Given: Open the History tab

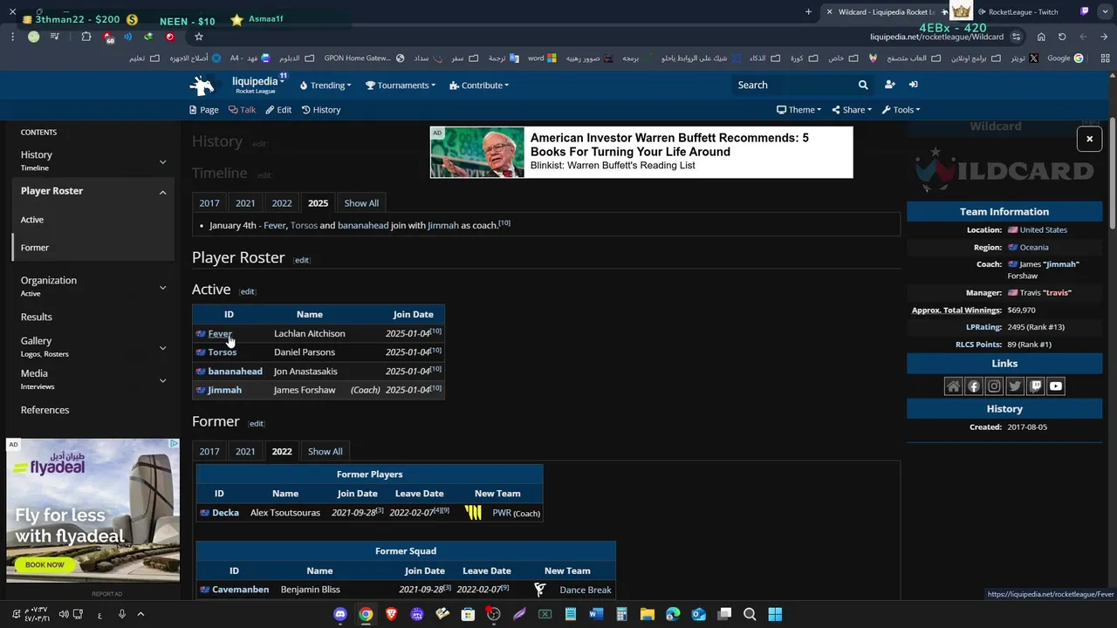Looking at the screenshot, I should [321, 110].
